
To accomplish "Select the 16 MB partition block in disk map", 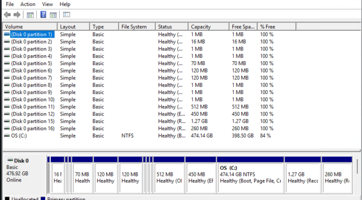I will click(x=57, y=175).
